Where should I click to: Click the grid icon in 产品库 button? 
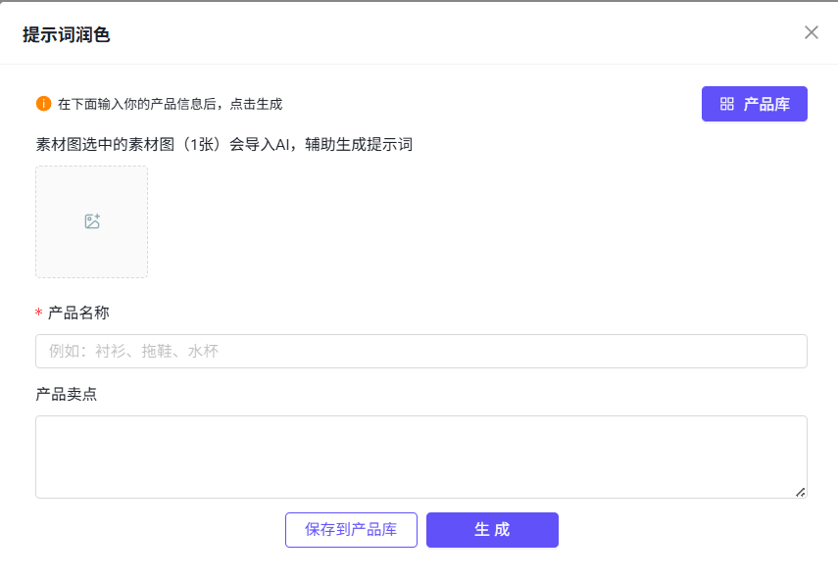727,104
